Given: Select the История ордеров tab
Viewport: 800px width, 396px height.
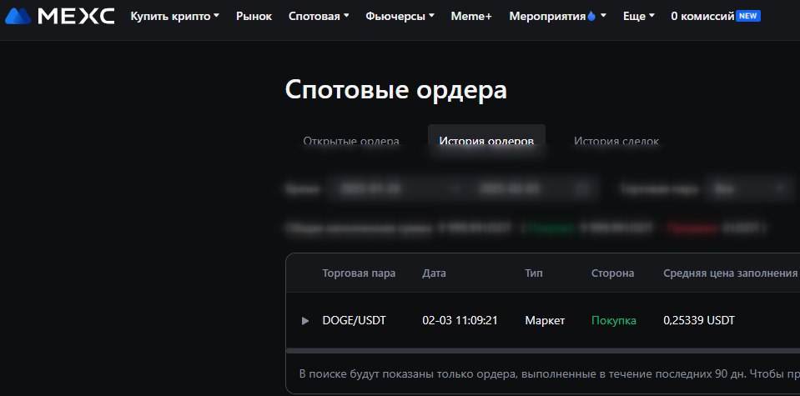Looking at the screenshot, I should pyautogui.click(x=486, y=138).
